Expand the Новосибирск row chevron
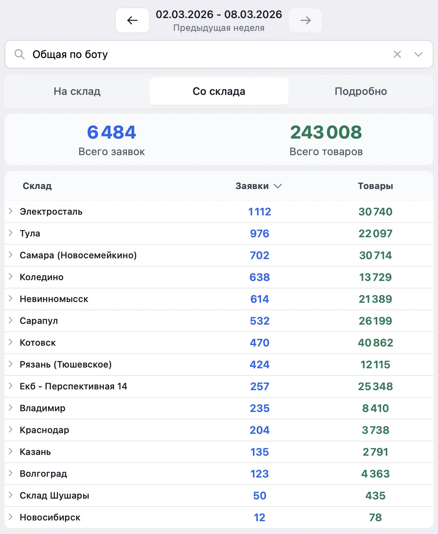Image resolution: width=438 pixels, height=534 pixels. click(x=11, y=517)
